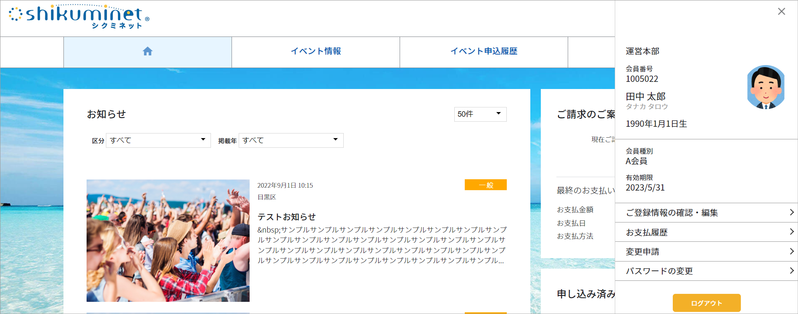The height and width of the screenshot is (314, 798).
Task: Click chevron arrow beside 変更申請
Action: click(791, 251)
